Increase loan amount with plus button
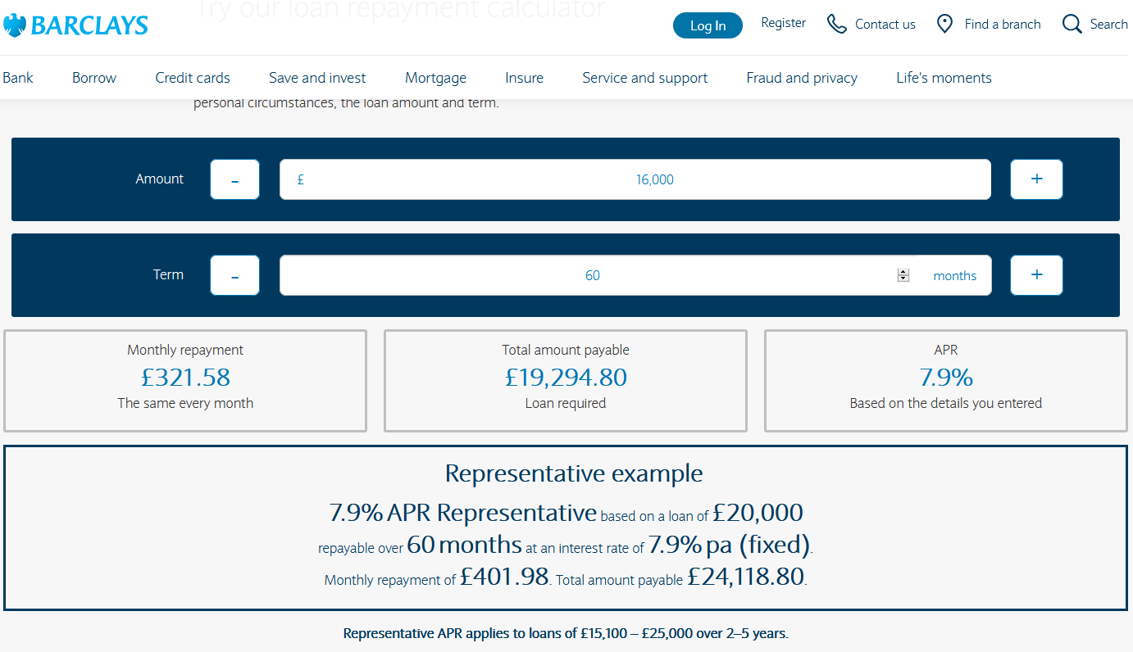The width and height of the screenshot is (1133, 652). coord(1036,179)
